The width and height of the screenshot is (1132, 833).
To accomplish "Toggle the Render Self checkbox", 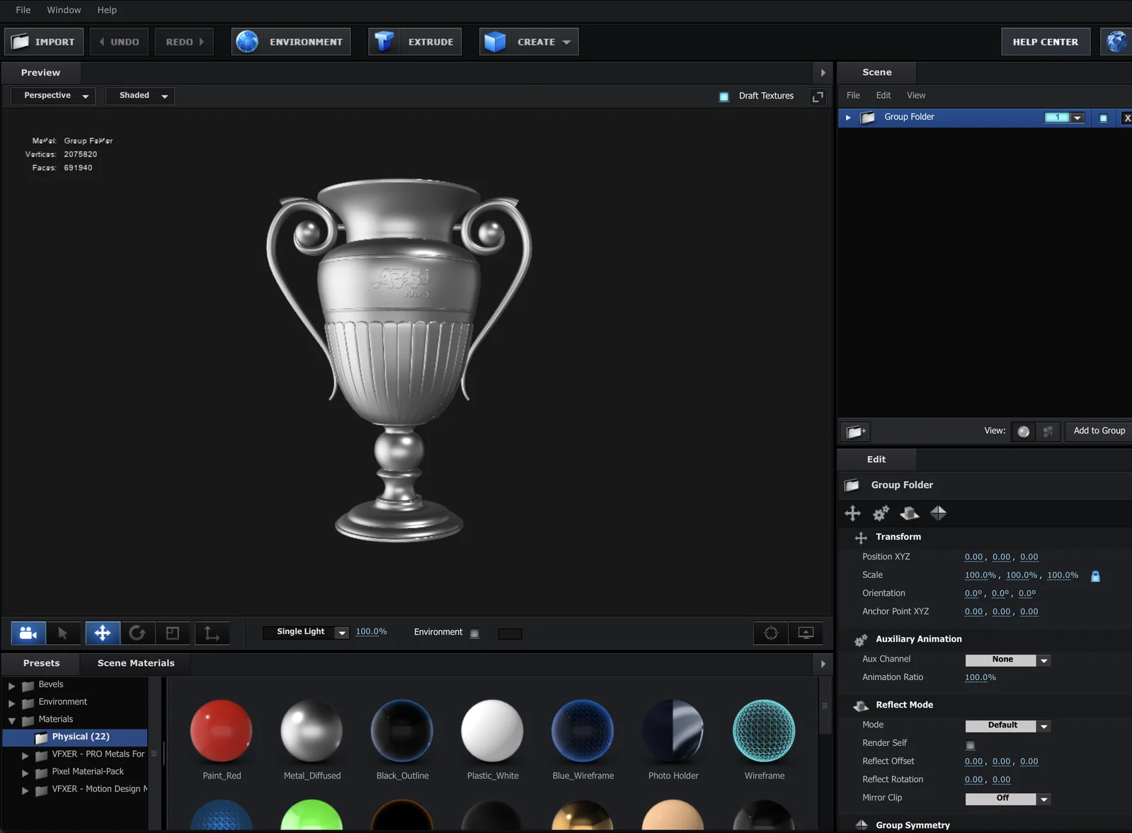I will coord(970,744).
